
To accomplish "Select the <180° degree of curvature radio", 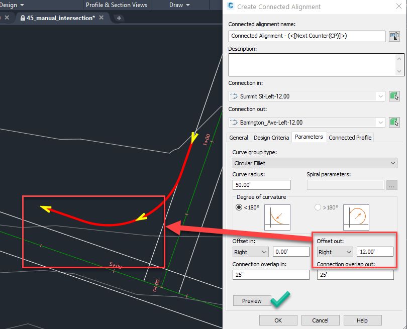I will (239, 207).
